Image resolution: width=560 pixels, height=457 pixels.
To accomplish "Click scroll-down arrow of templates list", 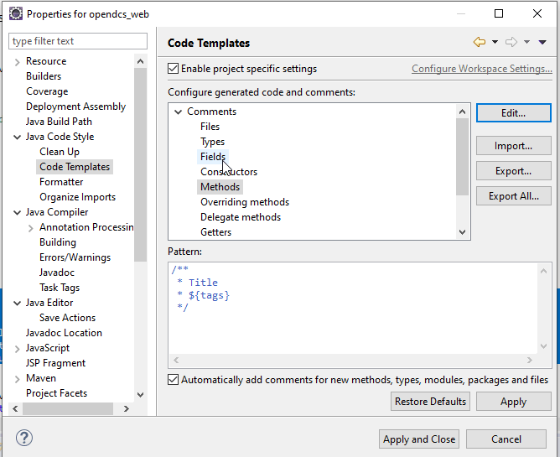I will (462, 232).
